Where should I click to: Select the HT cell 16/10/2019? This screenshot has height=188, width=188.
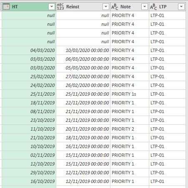pos(29,181)
